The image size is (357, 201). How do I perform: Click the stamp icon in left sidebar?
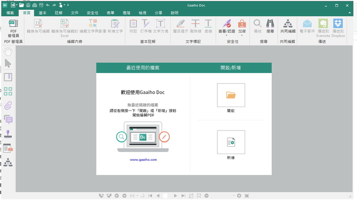(x=8, y=134)
